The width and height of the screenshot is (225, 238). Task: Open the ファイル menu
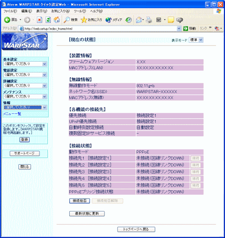[10, 11]
